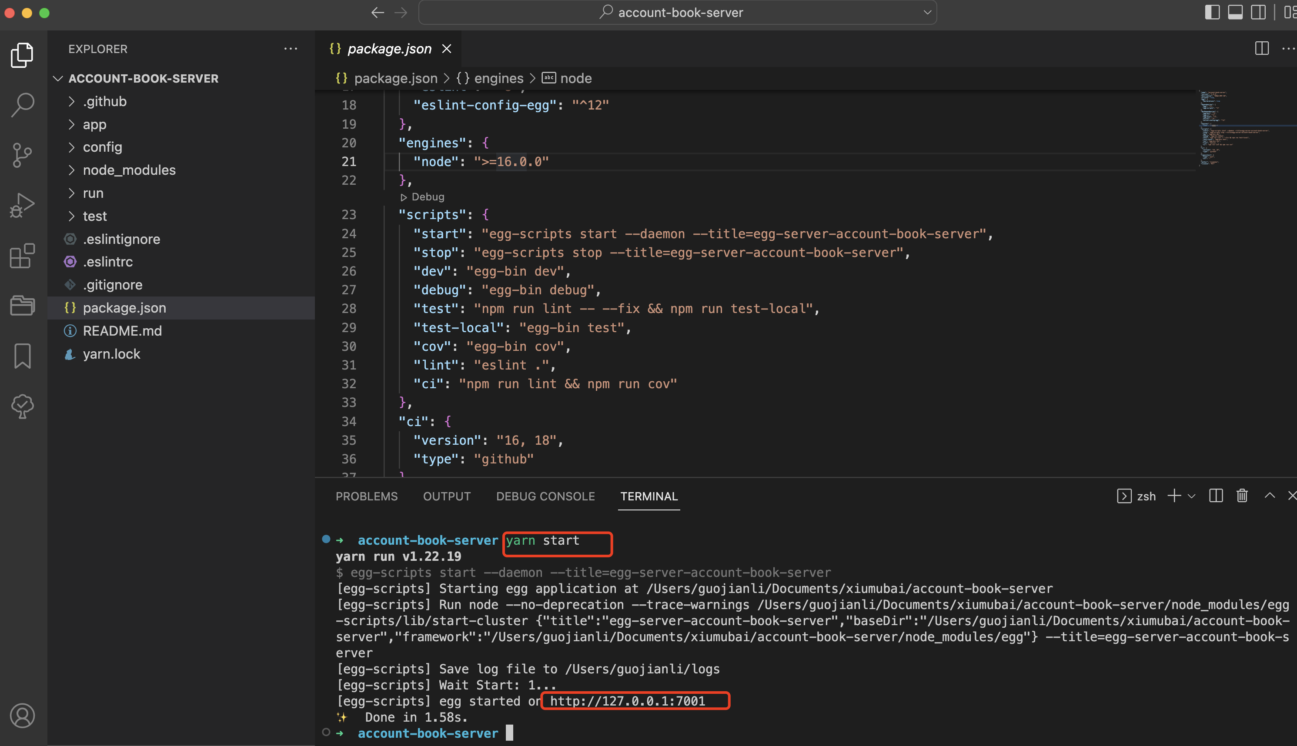Open the README.md file
The image size is (1297, 746).
pyautogui.click(x=181, y=331)
